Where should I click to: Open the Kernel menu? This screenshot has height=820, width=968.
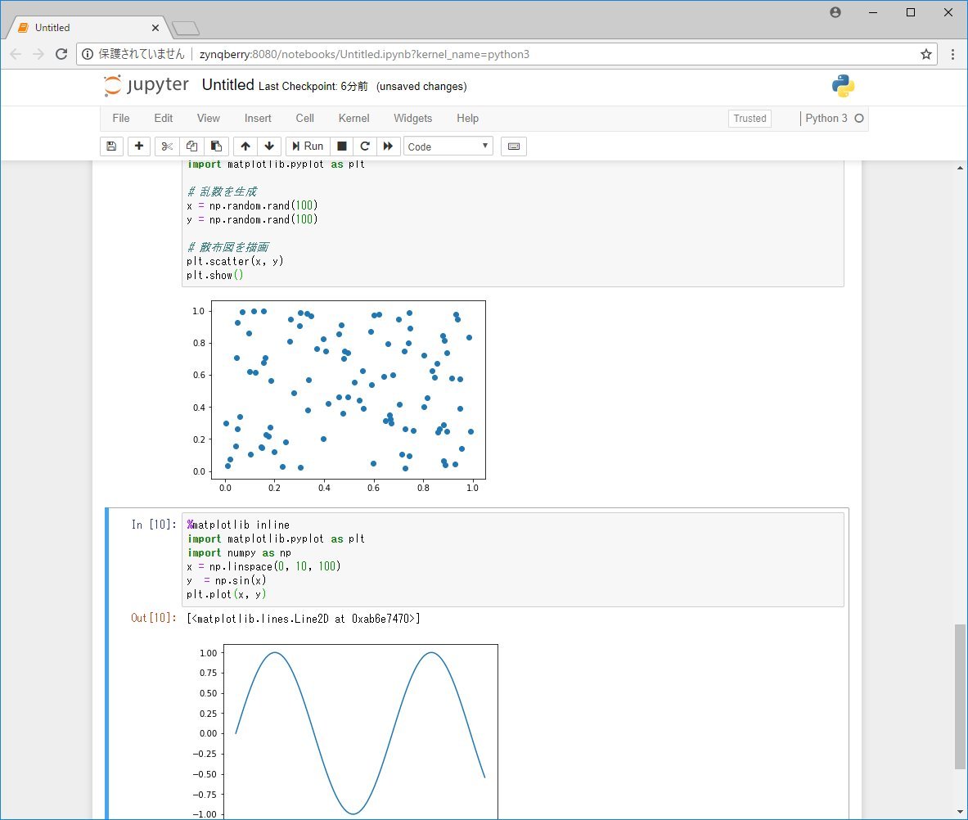coord(353,118)
